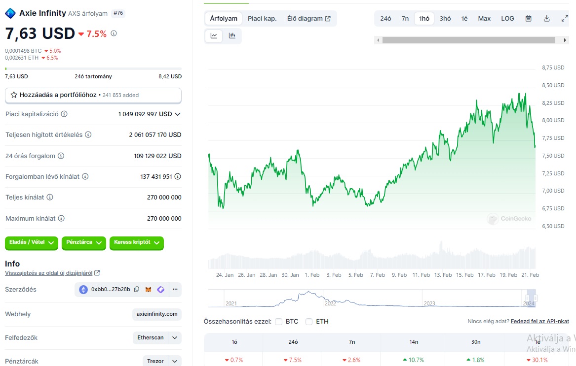Show info for Forgalomban lévő kínálat label
576x366 pixels.
[x=85, y=176]
